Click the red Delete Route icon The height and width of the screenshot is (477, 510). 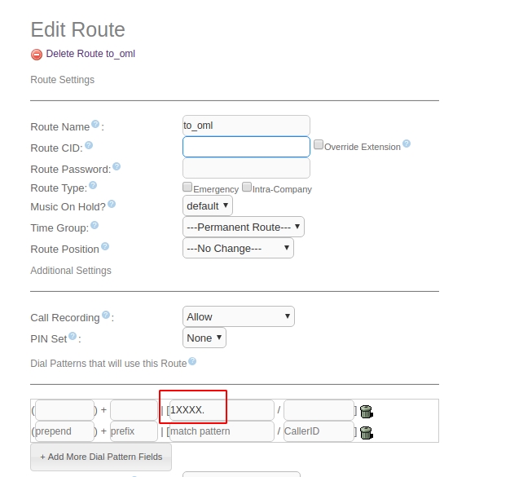tap(36, 55)
